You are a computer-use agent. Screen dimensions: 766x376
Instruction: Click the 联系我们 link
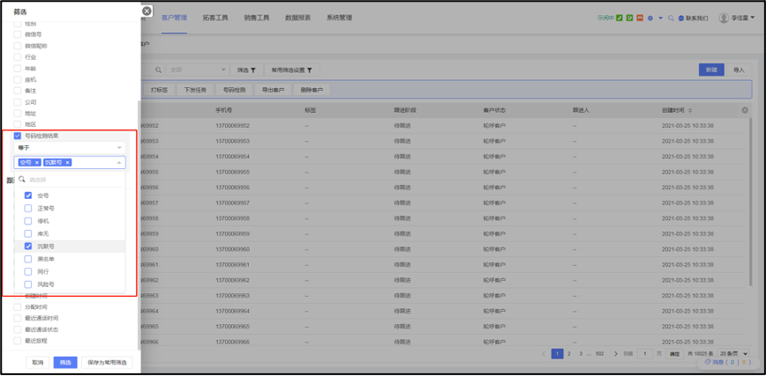point(697,18)
